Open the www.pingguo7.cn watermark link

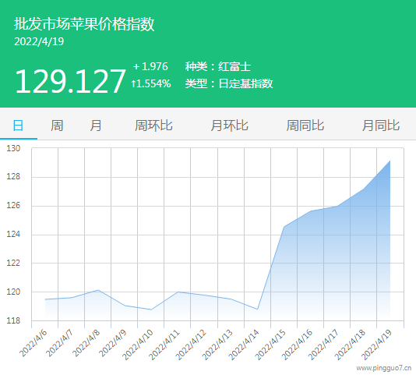pos(384,368)
